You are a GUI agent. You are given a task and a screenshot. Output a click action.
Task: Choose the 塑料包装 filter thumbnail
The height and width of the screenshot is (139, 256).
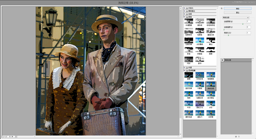pos(189,113)
